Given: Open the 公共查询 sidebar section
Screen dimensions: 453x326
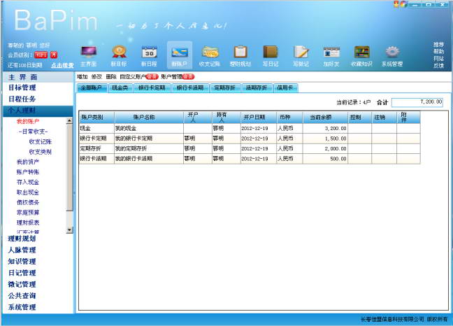Looking at the screenshot, I should coord(38,296).
